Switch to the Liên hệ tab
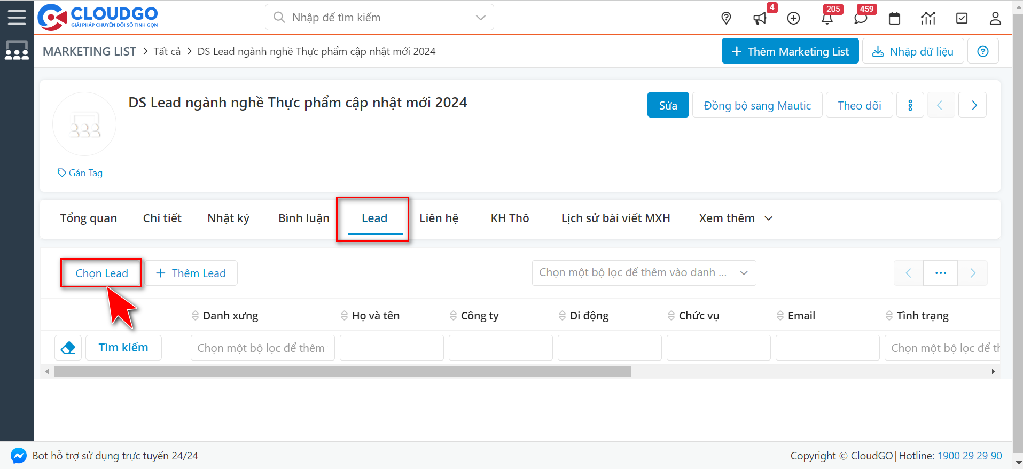 tap(439, 218)
